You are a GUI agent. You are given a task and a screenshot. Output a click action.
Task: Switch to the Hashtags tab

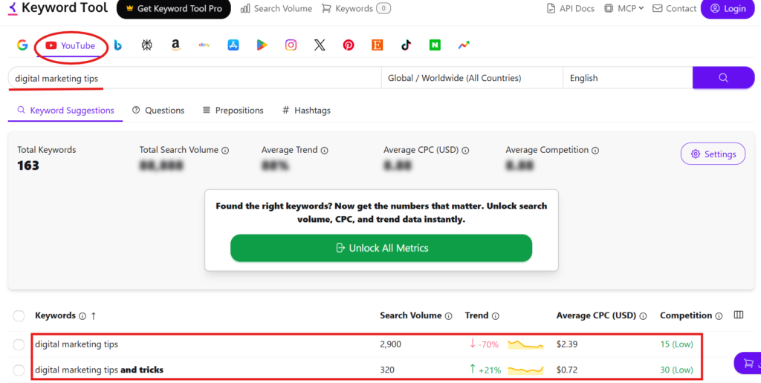[306, 111]
